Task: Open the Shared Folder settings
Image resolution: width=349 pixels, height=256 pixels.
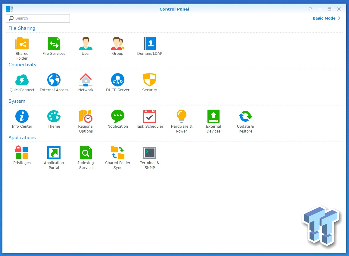Action: tap(22, 44)
